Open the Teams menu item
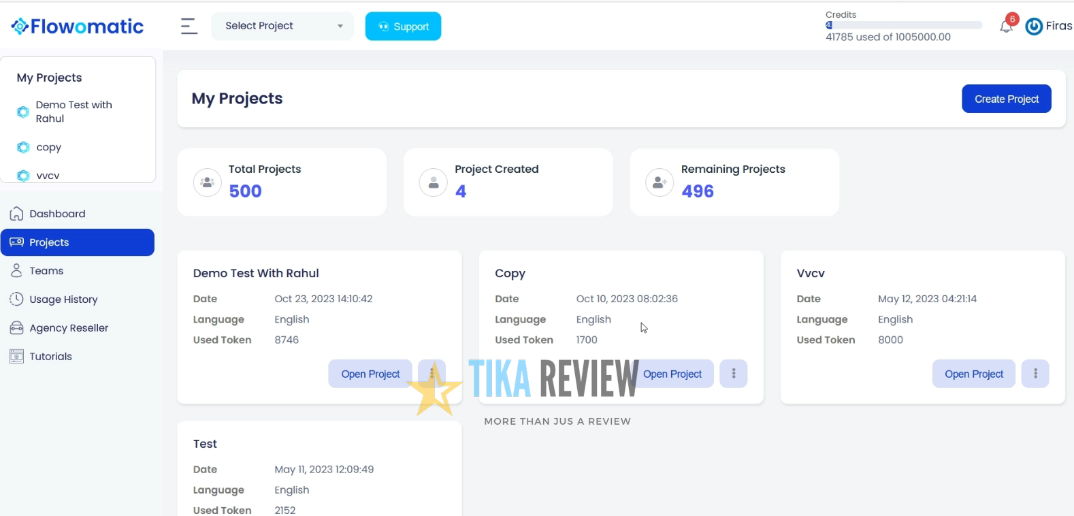This screenshot has width=1074, height=516. (x=78, y=271)
